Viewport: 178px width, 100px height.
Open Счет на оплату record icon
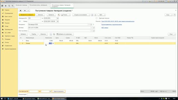pyautogui.click(x=94, y=31)
